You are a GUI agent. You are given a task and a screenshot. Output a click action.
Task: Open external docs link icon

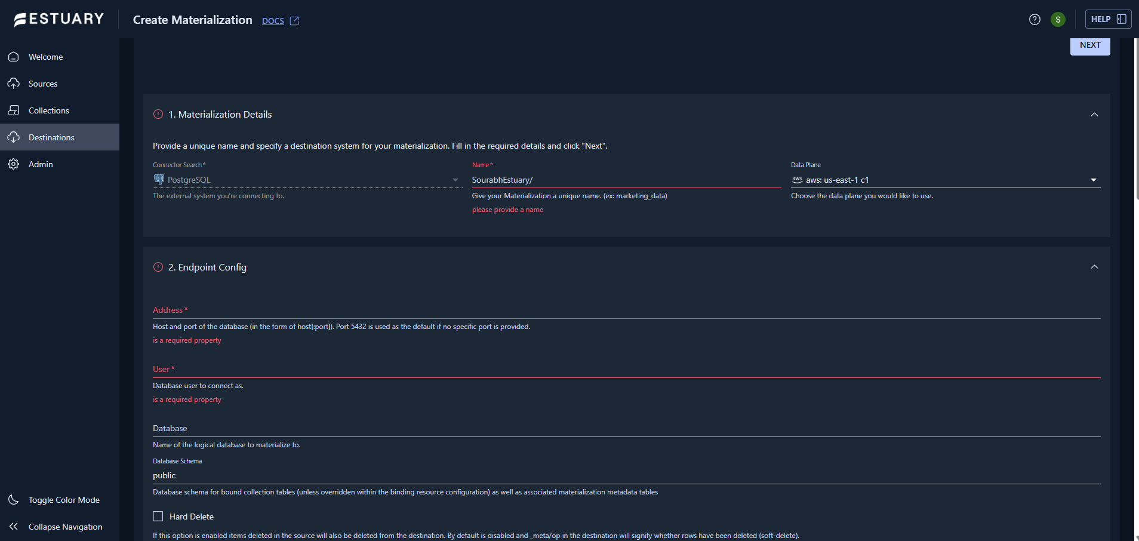294,21
